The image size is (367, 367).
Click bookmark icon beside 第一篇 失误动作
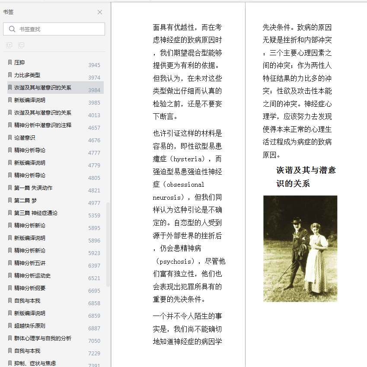pyautogui.click(x=10, y=188)
